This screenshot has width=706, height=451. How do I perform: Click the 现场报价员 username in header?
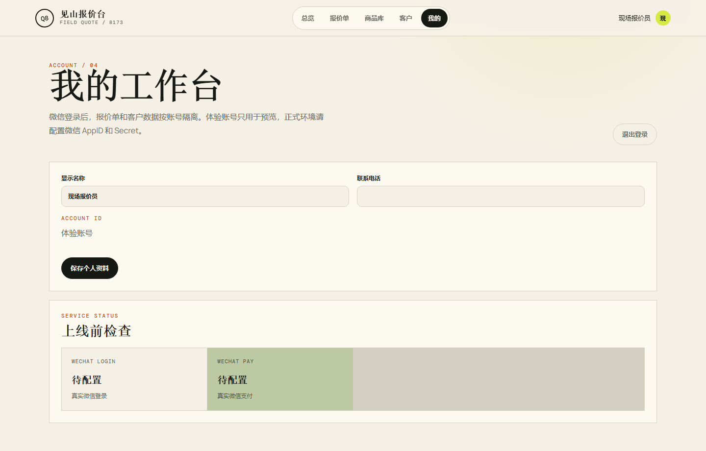click(x=634, y=18)
